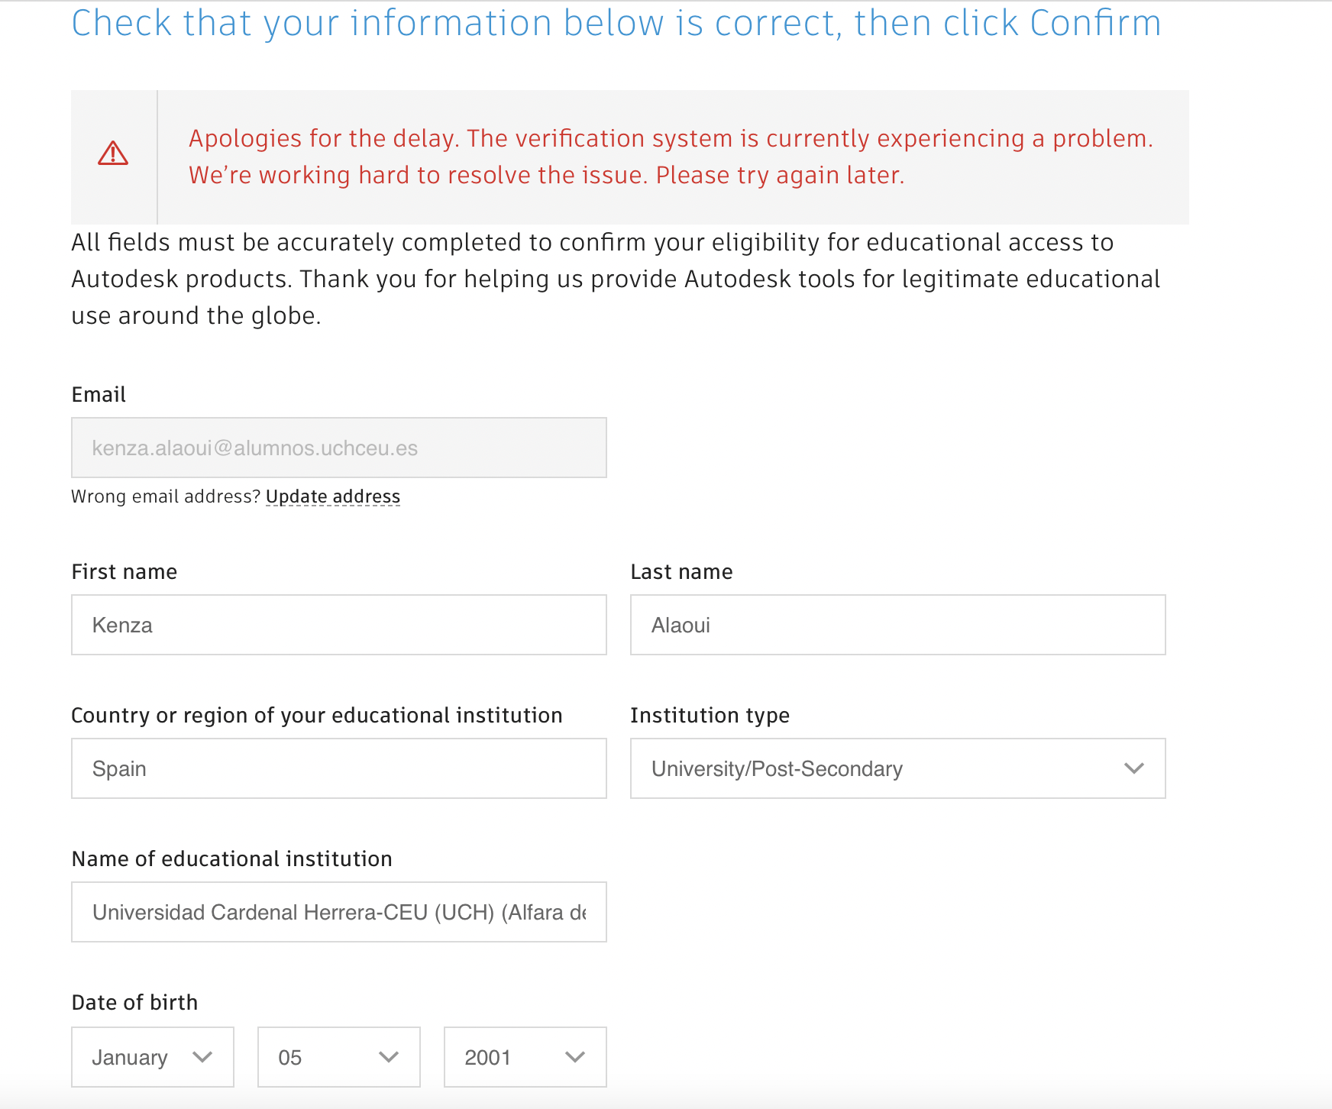The width and height of the screenshot is (1332, 1109).
Task: Expand the University/Post-Secondary dropdown
Action: tap(897, 768)
